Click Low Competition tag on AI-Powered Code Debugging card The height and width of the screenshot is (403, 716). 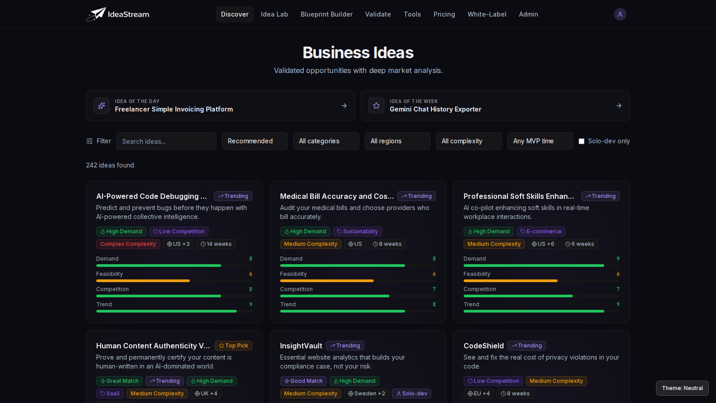179,232
